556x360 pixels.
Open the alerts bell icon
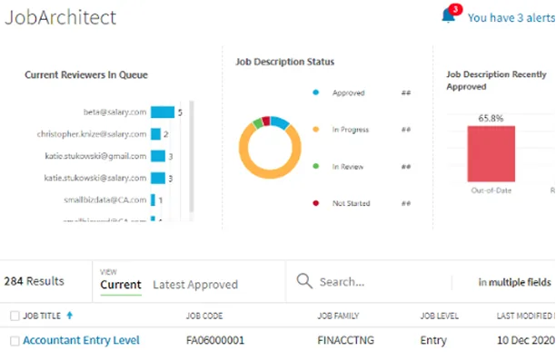(x=448, y=16)
